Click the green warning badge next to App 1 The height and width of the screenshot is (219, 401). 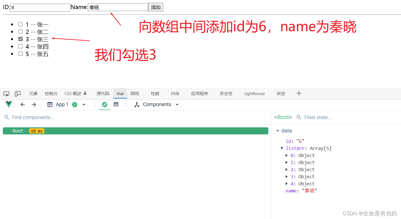click(x=75, y=105)
